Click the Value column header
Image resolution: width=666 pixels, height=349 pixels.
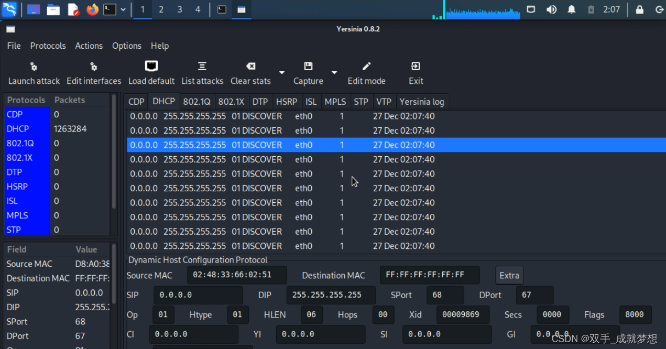tap(91, 249)
